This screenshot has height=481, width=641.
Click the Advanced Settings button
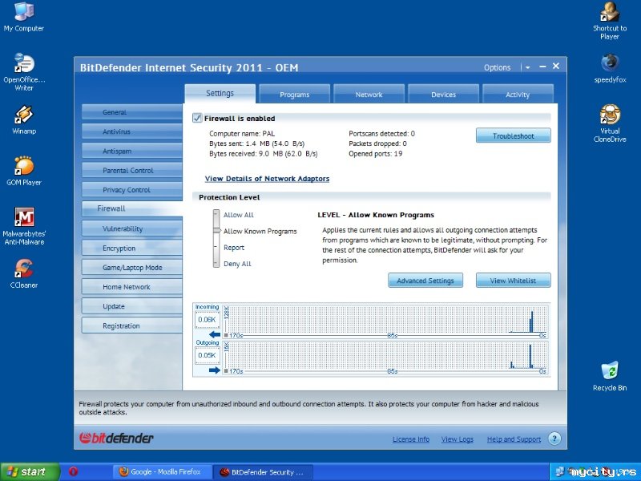[425, 281]
